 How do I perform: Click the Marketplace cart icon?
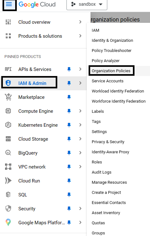(x=8, y=97)
